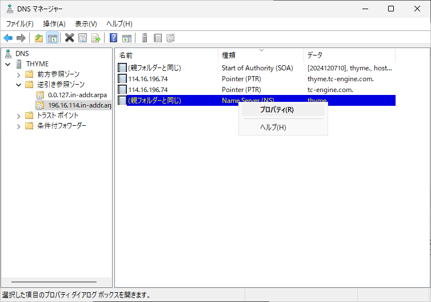The image size is (431, 302).
Task: Click the DNS Manager title bar icon
Action: click(10, 9)
